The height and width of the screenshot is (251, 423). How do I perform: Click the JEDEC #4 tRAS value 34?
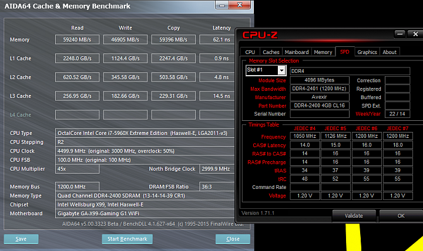305,170
